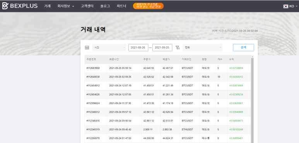
Task: Click the filter funnel icon beside the 전체 selector
Action: click(x=178, y=48)
